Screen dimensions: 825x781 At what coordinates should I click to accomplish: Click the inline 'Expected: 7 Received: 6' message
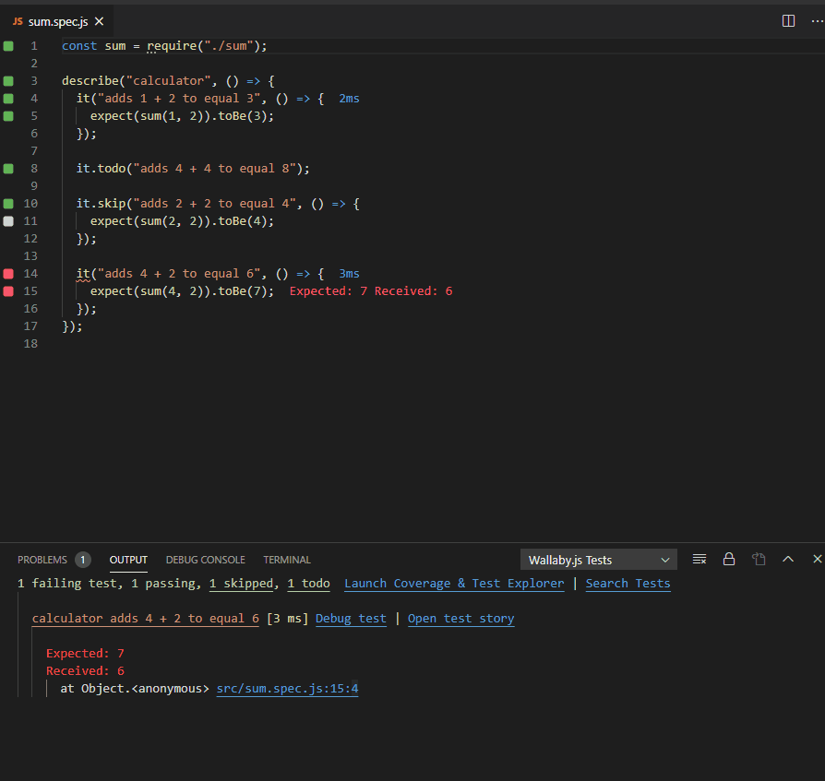pos(371,291)
